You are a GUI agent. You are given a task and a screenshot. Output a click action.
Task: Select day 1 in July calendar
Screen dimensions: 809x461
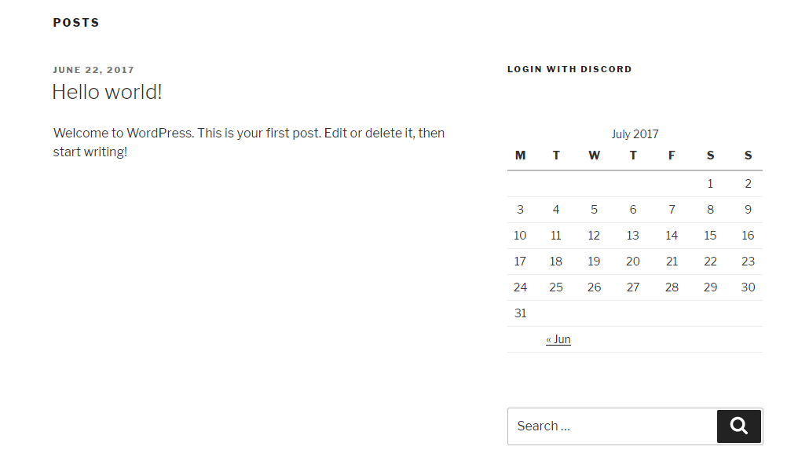point(710,184)
